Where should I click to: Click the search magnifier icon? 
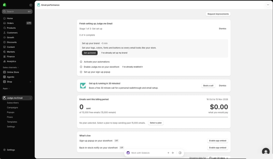pyautogui.click(x=4, y=12)
